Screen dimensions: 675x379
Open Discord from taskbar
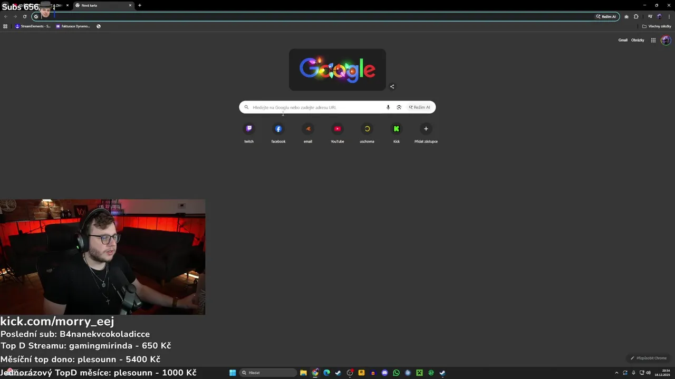[x=384, y=373]
